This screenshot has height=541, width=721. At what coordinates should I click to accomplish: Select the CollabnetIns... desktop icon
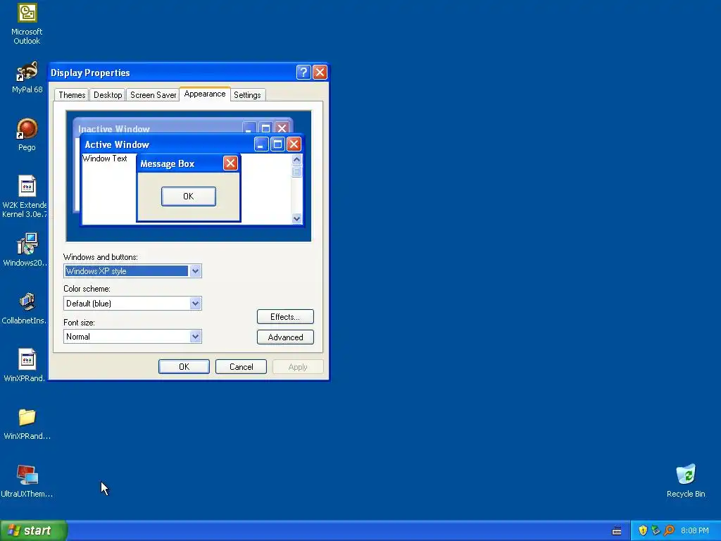point(25,308)
